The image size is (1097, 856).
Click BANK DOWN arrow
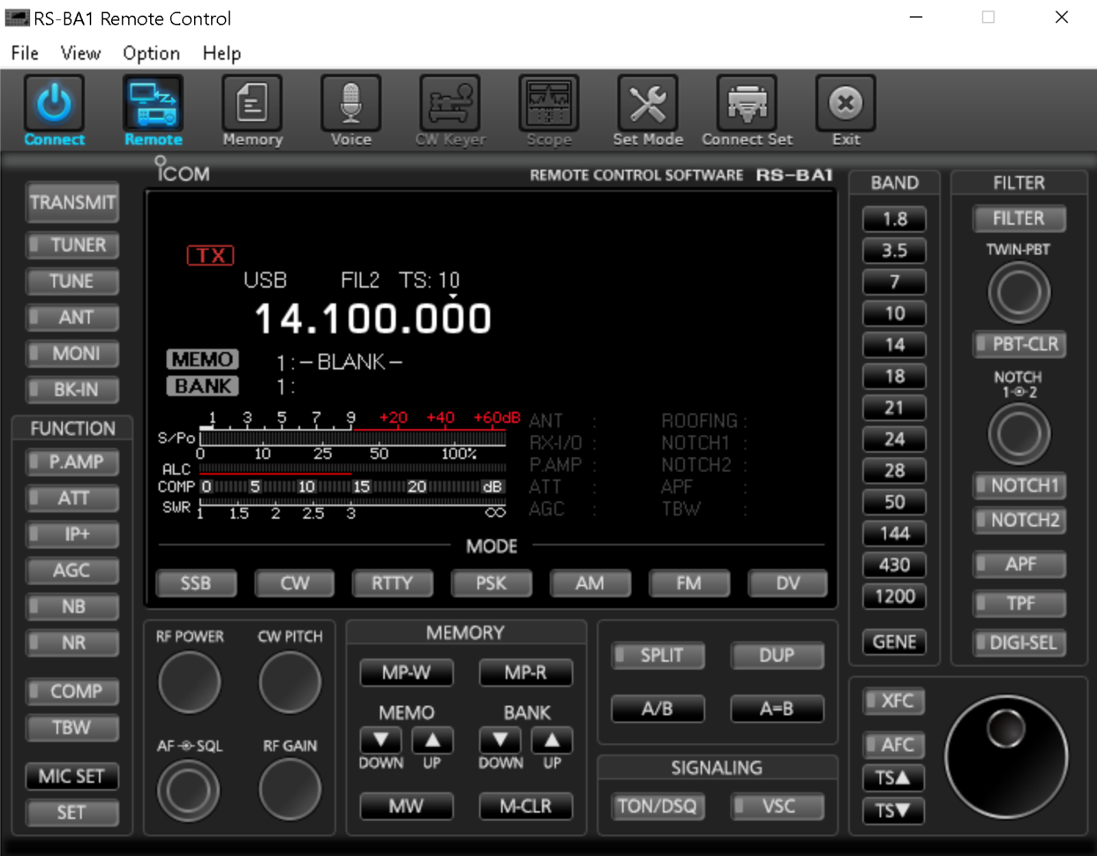click(x=501, y=741)
